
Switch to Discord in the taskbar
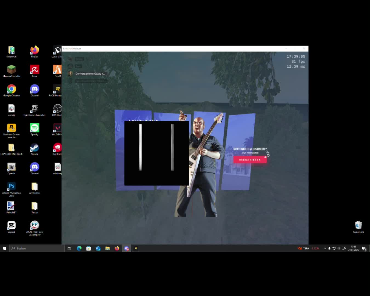click(126, 248)
